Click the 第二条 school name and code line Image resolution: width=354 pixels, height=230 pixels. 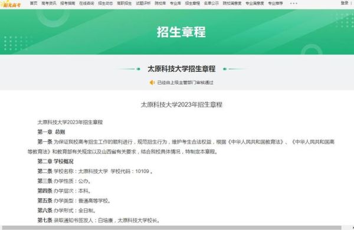coord(95,171)
